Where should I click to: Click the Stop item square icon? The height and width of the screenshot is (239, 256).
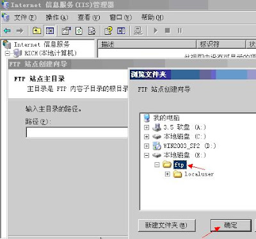[x=168, y=31]
